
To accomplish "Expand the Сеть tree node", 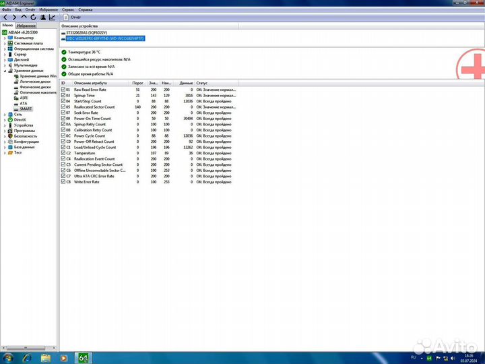I will click(5, 115).
